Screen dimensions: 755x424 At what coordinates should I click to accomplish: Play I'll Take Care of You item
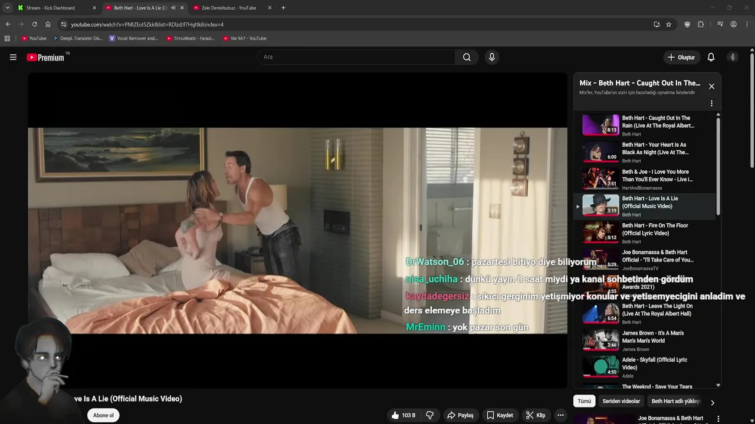click(645, 260)
